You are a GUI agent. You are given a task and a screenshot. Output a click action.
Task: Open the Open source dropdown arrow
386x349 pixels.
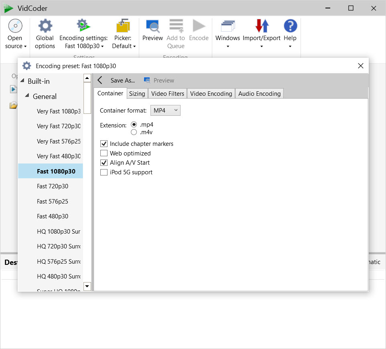(25, 46)
